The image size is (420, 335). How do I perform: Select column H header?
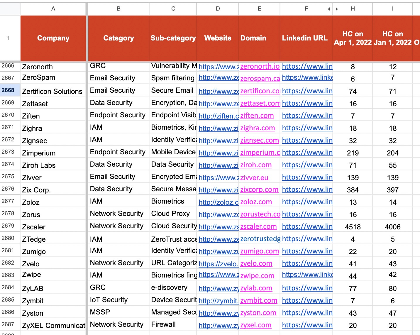pyautogui.click(x=353, y=9)
